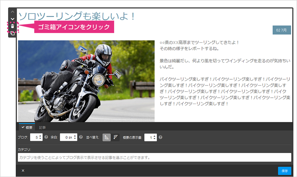The height and width of the screenshot is (177, 297).
Task: Close the settings panel with X
Action: [x=23, y=170]
